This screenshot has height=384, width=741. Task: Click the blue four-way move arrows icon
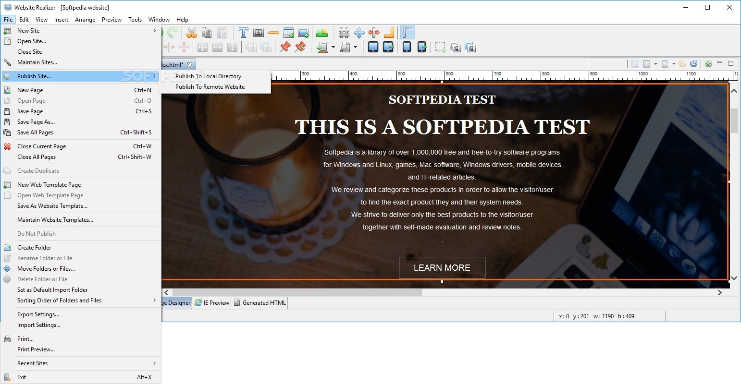coord(359,33)
